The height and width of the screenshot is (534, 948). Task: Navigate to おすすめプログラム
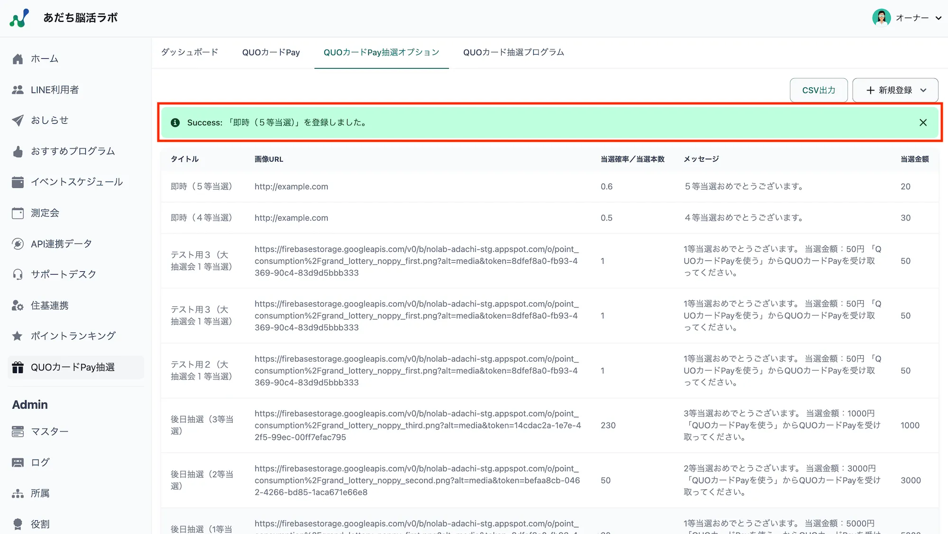(x=76, y=151)
